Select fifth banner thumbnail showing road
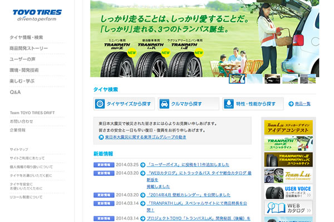Screen dimensions: 334x222 308,79
